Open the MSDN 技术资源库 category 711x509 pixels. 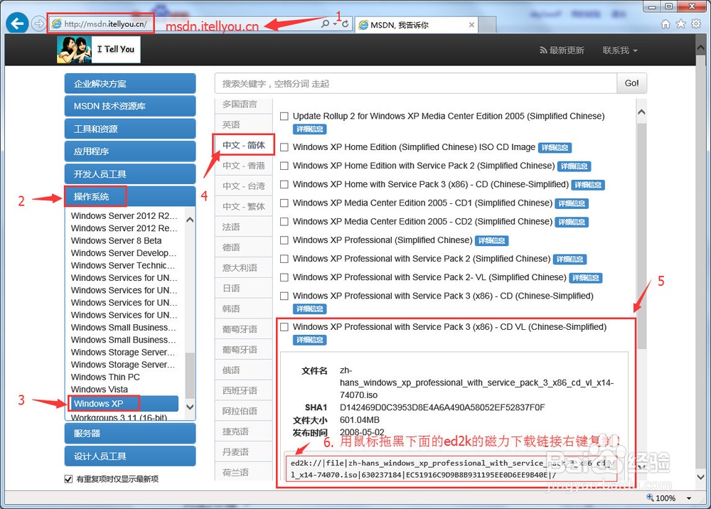[x=129, y=106]
